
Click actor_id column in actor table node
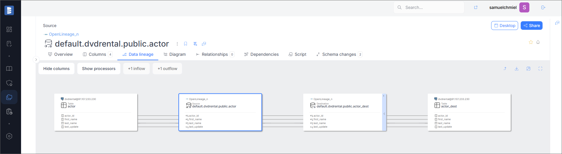69,116
